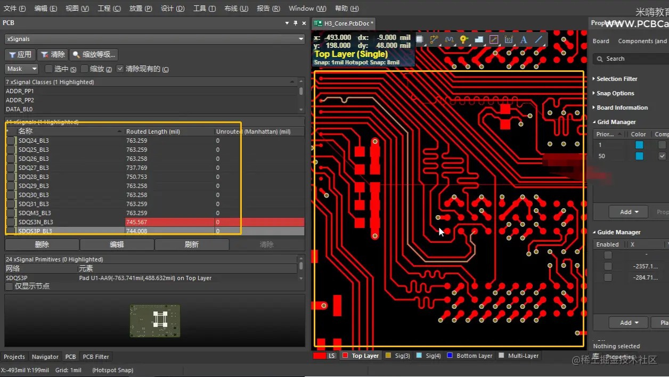Click the board overview thumbnail
Screen dimensions: 669x377
[x=155, y=321]
